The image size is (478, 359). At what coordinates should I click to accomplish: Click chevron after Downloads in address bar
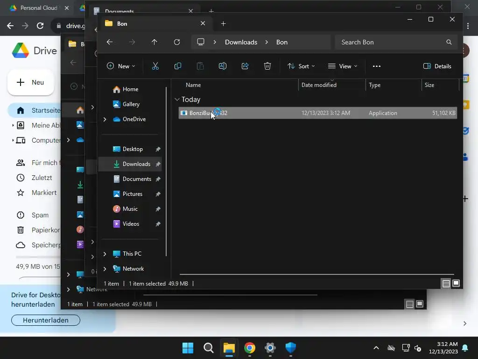tap(267, 42)
